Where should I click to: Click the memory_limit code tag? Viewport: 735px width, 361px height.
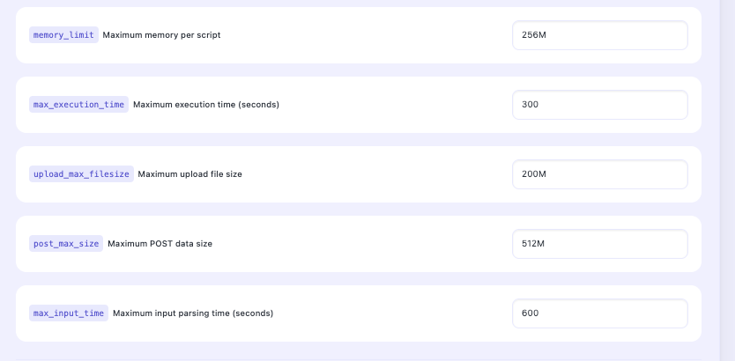tap(63, 35)
